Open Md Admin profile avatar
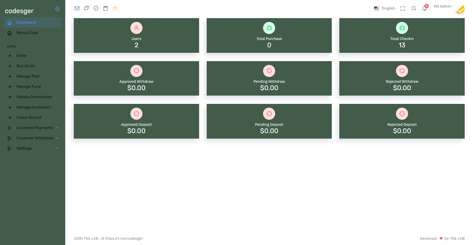The width and height of the screenshot is (473, 245). click(x=460, y=9)
